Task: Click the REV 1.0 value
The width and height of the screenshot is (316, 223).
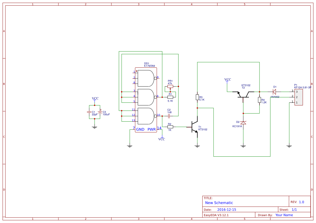Action: (301, 202)
